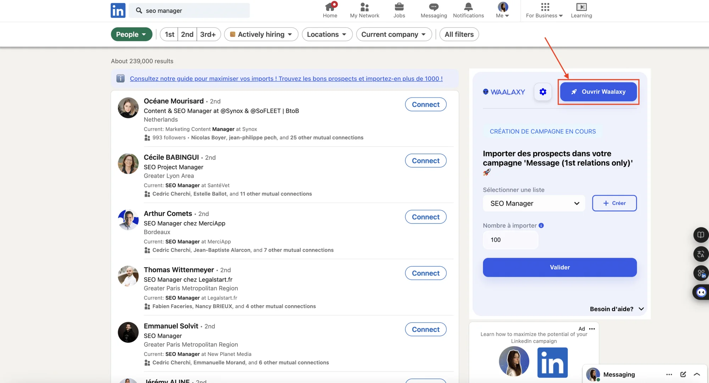
Task: Click the Valider button
Action: tap(560, 267)
